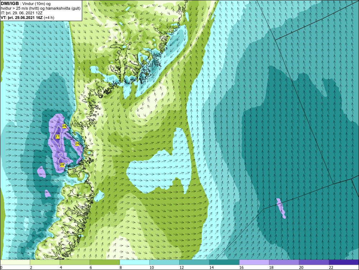Click the 'DMI/IGB' title text
This screenshot has height=270, width=359.
click(10, 4)
